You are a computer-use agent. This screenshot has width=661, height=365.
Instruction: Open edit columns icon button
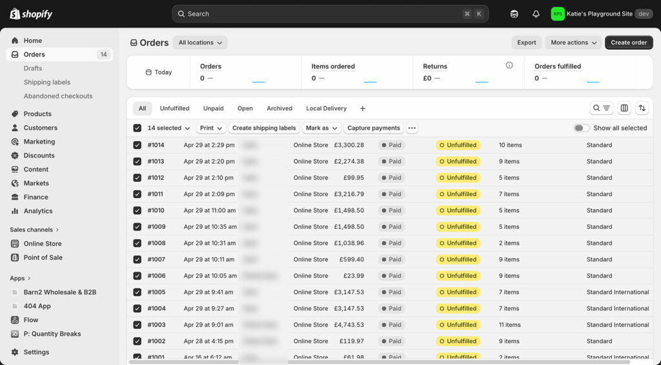pos(624,108)
